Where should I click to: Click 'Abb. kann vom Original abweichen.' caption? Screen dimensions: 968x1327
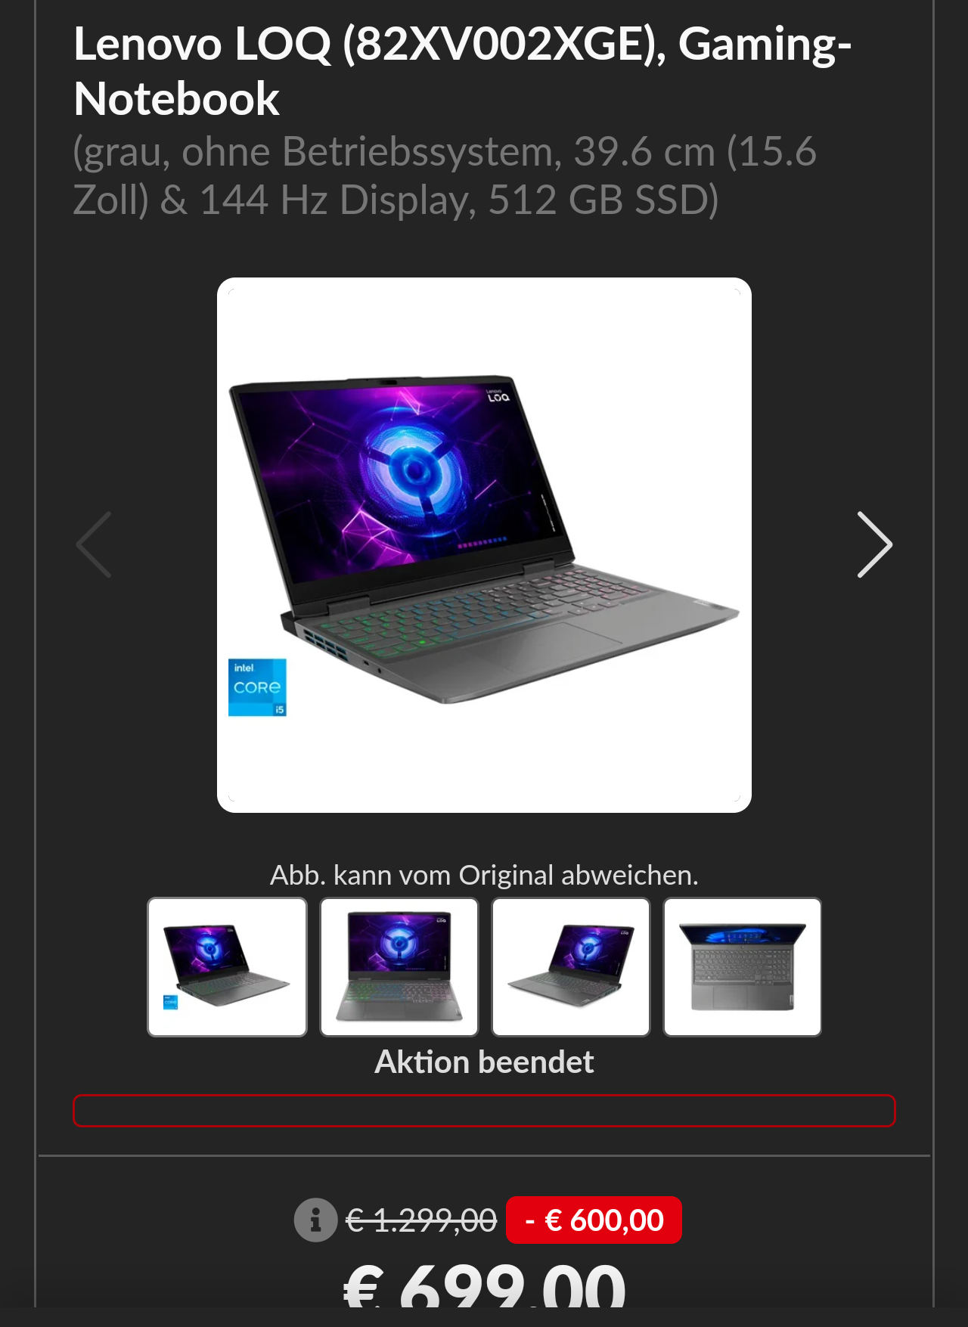click(484, 875)
